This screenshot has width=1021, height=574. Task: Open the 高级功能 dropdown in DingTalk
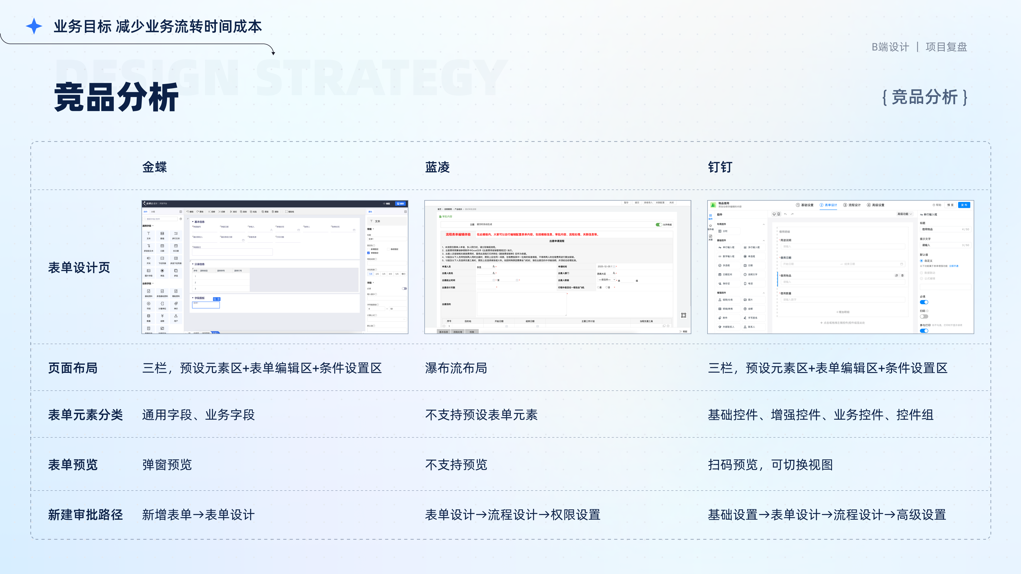point(905,214)
